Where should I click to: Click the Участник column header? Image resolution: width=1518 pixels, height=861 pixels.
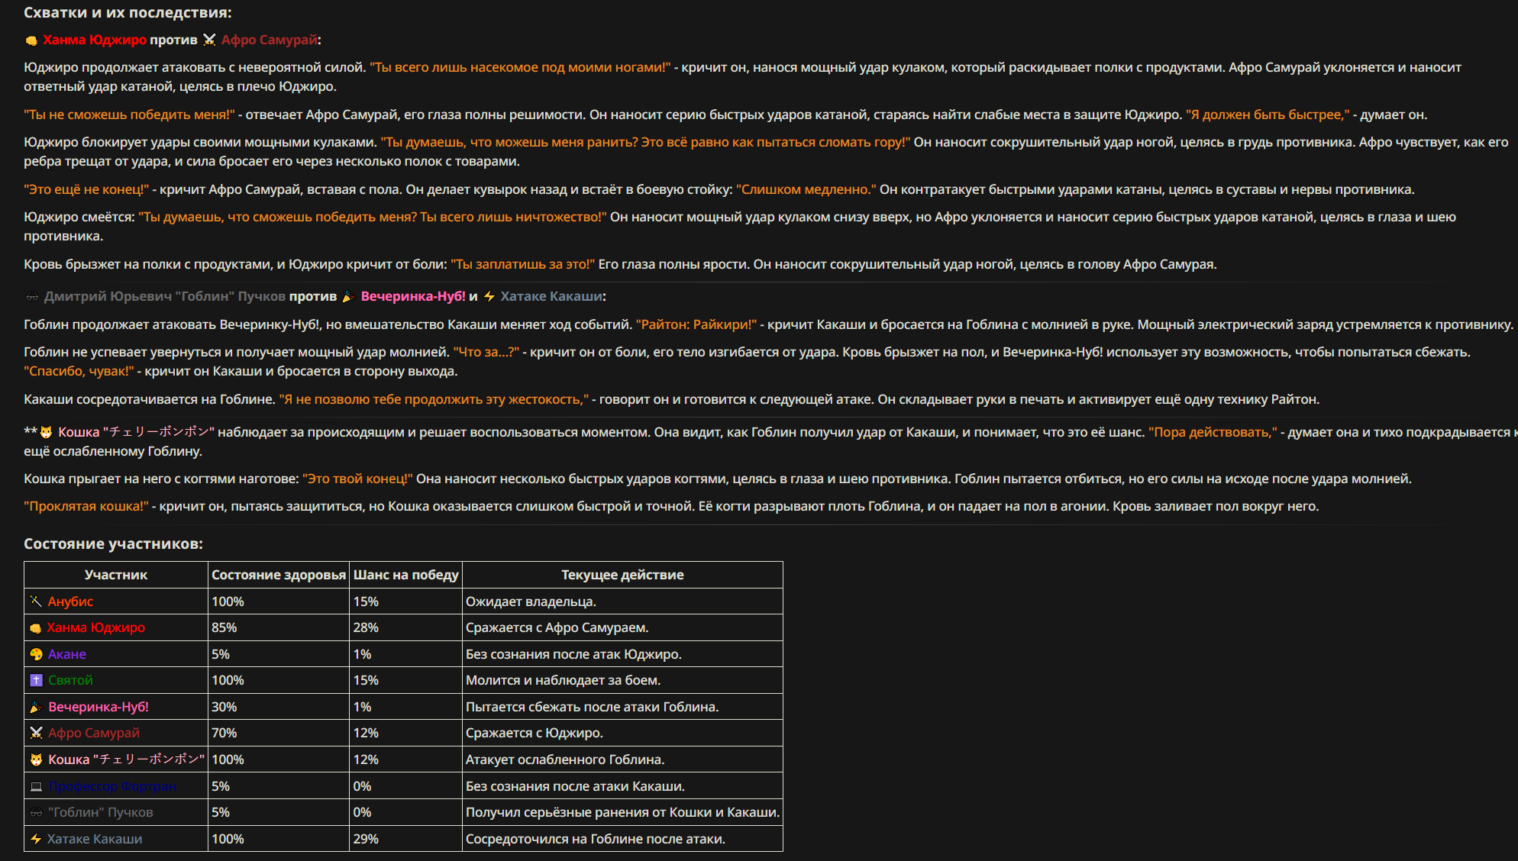tap(116, 575)
